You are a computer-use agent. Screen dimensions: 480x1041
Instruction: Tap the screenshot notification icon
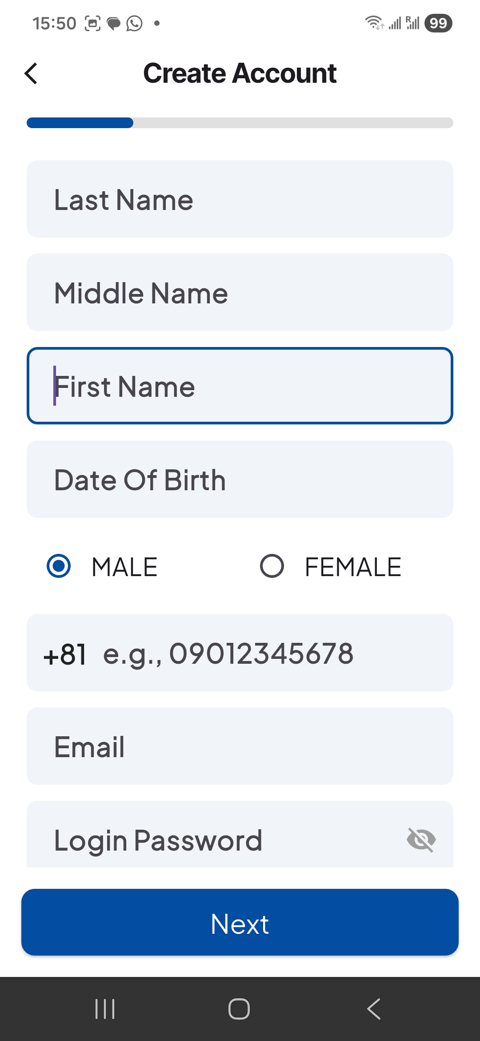92,23
